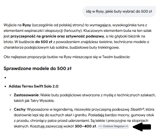Click the bold phrase 'przyczepność na granicie oraz sztywność podeszwy'

tap(57, 36)
